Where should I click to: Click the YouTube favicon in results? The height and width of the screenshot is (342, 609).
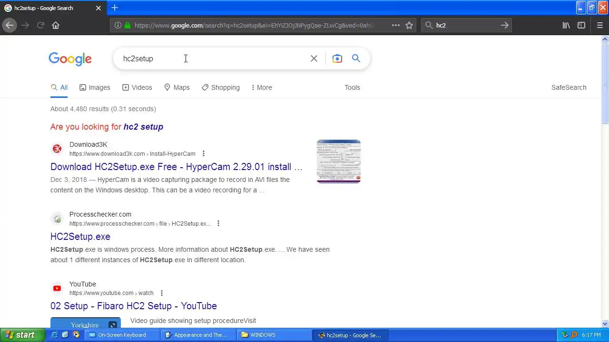point(57,288)
